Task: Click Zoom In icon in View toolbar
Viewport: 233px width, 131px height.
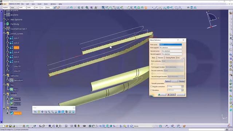Action: click(49, 112)
